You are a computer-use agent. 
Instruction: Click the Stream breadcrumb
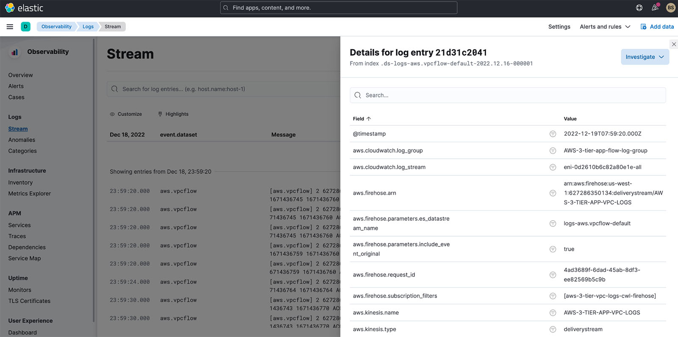[x=113, y=27]
